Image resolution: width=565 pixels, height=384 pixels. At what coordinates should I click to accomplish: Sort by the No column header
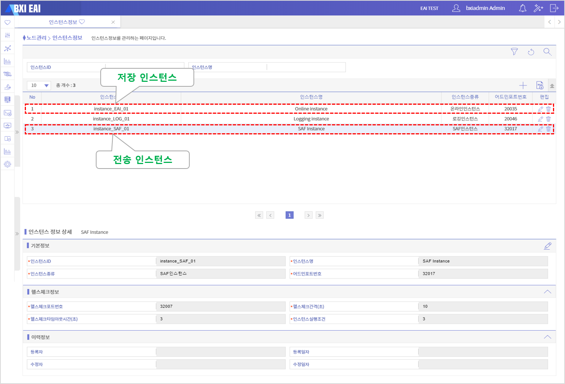[x=32, y=97]
